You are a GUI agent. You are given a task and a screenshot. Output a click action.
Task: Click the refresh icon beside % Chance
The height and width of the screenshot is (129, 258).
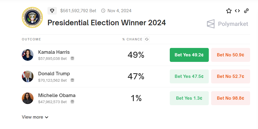pos(147,39)
